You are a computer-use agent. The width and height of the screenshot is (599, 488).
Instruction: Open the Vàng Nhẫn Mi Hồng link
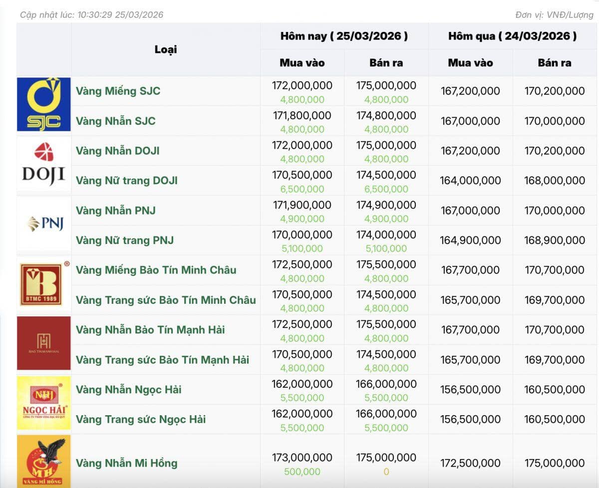click(126, 463)
